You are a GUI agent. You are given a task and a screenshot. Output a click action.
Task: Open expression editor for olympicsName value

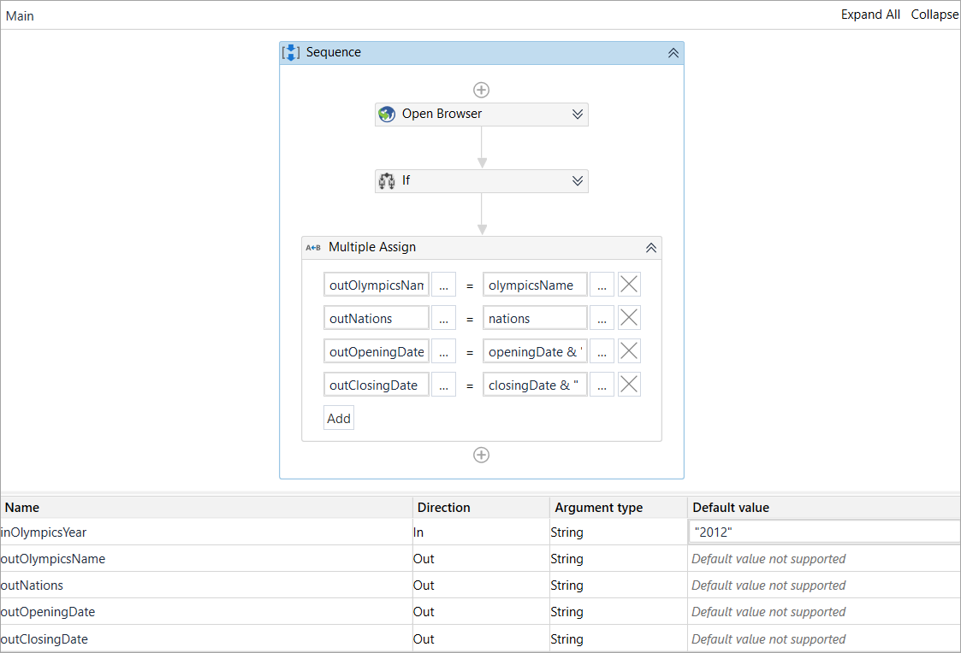(x=602, y=285)
